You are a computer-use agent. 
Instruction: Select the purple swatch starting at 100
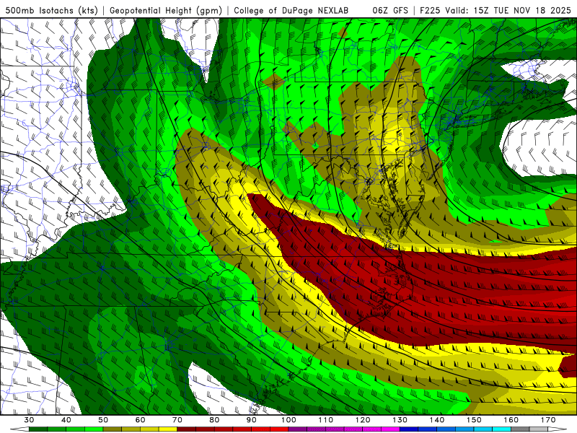coord(298,429)
